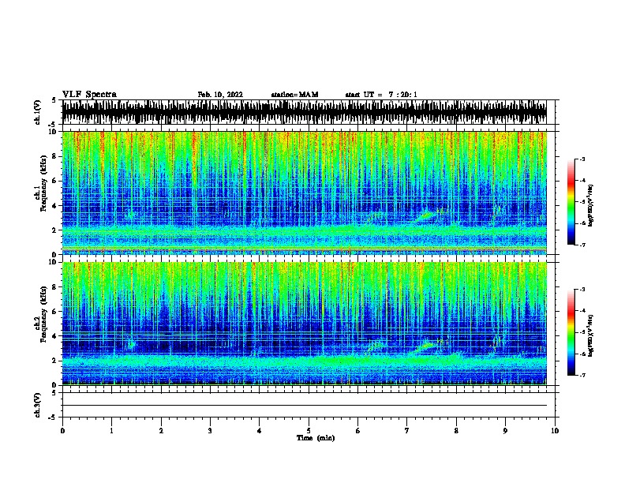Click the "station=MAM" header label
Viewport: 625px width, 483px height.
point(295,95)
